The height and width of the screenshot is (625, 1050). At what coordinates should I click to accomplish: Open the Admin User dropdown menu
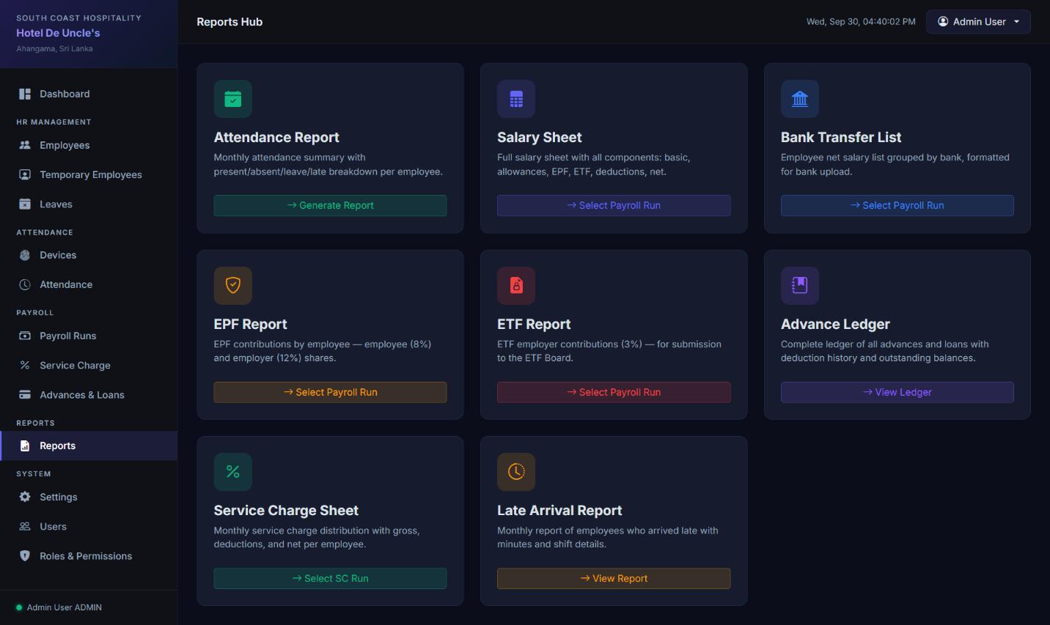978,22
